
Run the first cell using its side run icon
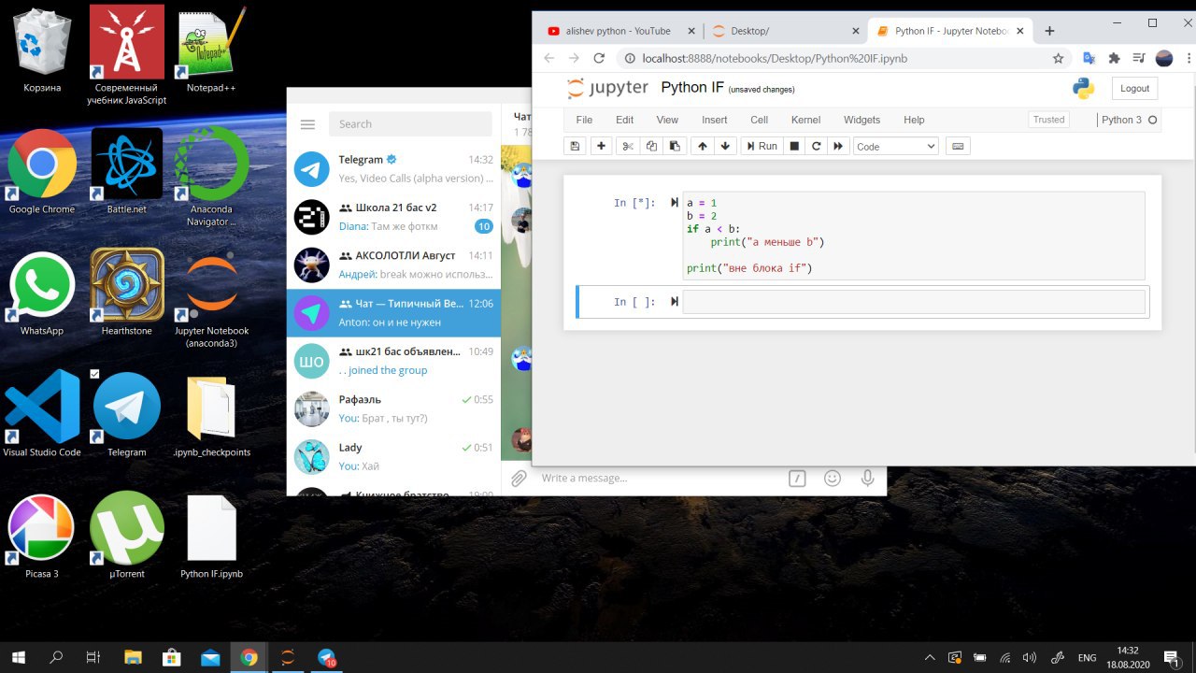pos(674,202)
